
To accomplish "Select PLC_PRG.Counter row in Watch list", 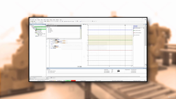I will (x=96, y=72).
